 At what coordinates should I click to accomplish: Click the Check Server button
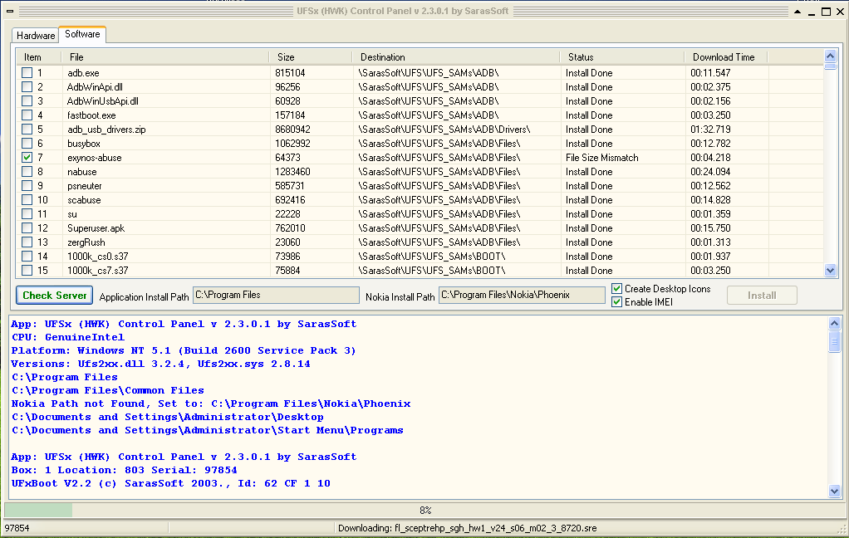[54, 296]
